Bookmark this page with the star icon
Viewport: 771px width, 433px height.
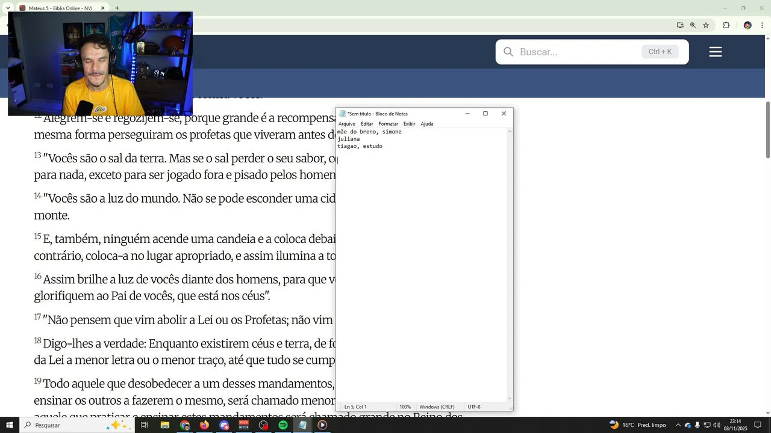(x=706, y=25)
